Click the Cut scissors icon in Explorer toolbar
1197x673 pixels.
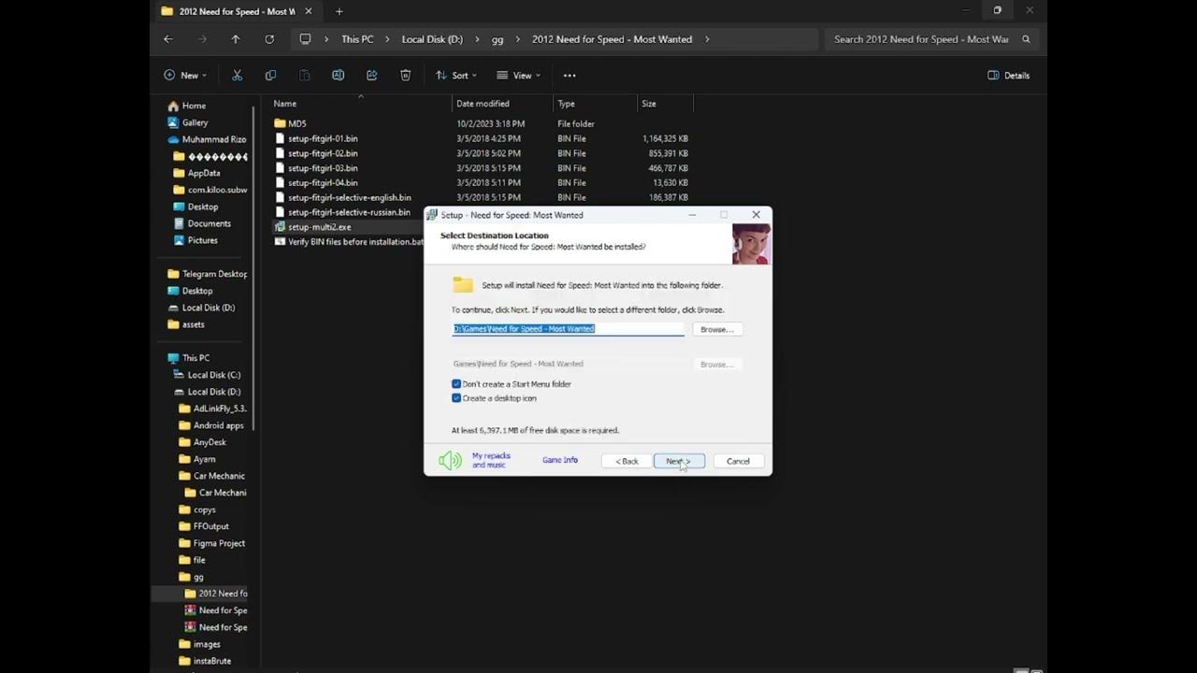pos(237,75)
